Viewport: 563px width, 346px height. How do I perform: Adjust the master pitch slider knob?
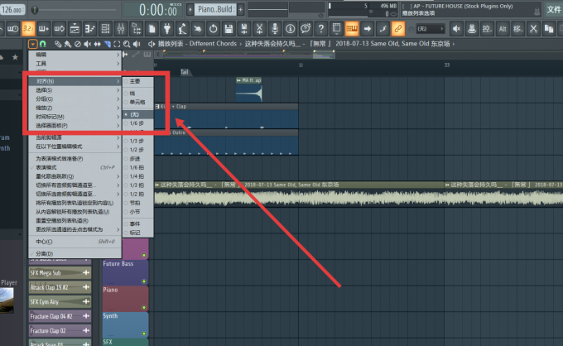(x=35, y=10)
